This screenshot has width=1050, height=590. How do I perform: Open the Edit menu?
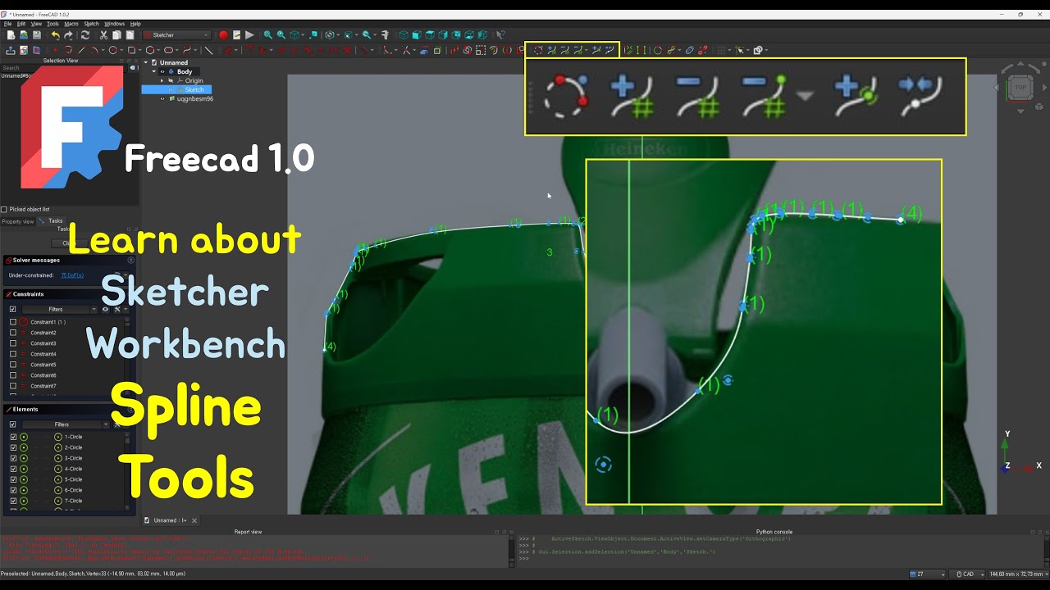coord(21,24)
